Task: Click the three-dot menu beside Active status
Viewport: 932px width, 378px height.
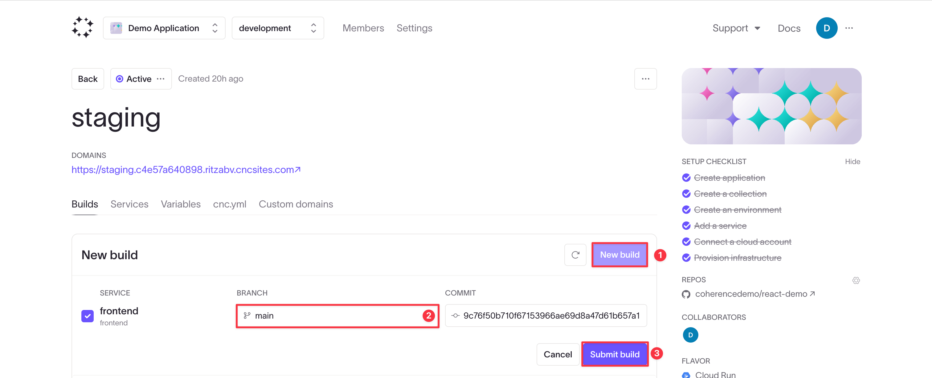Action: [161, 78]
